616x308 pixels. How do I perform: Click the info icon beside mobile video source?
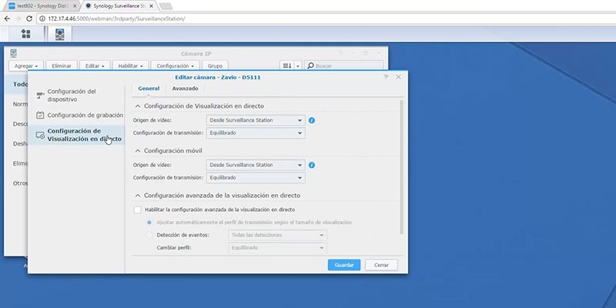312,166
